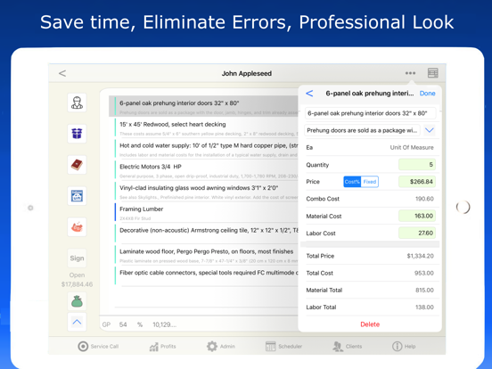
Task: Tap the Total Cost 953.00 row
Action: coord(370,273)
